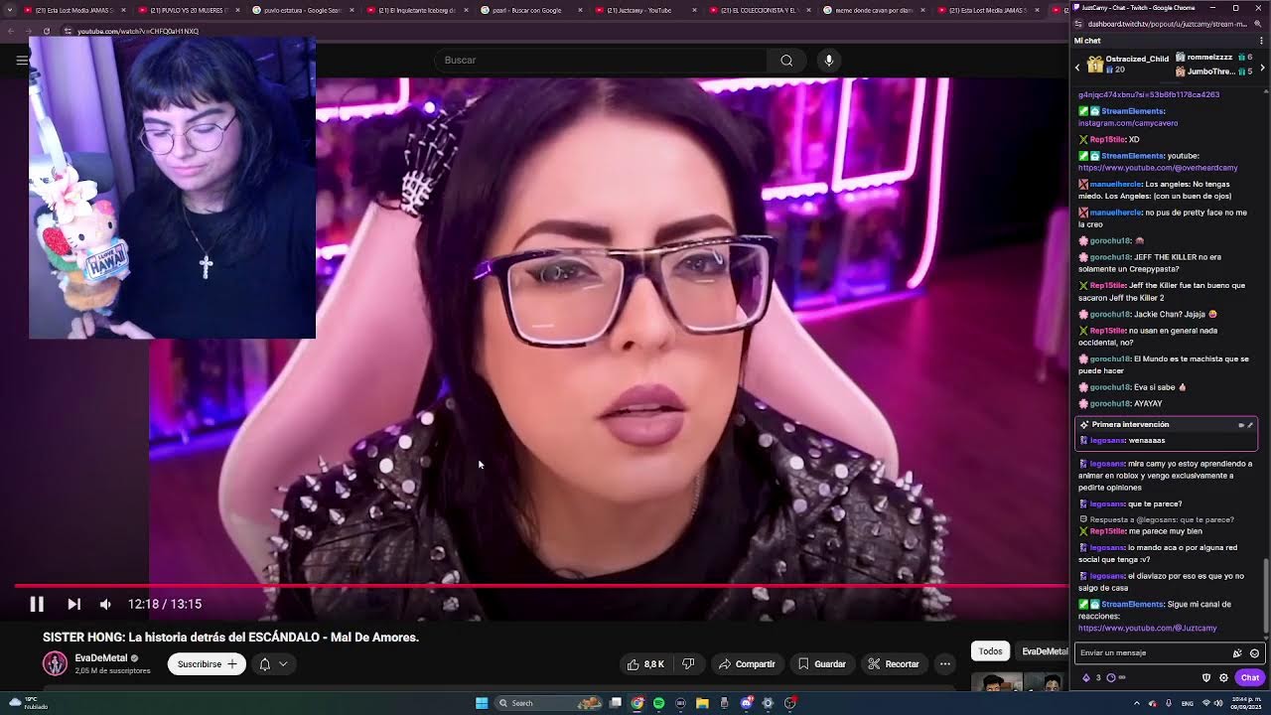
Task: Click the Windows taskbar Search box
Action: (548, 703)
